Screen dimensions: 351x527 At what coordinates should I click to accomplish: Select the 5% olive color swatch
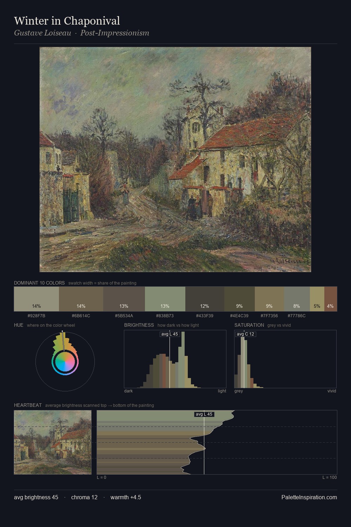pos(317,299)
